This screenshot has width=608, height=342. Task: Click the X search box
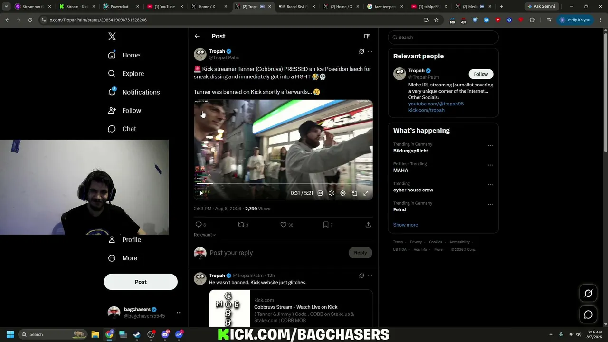tap(443, 37)
